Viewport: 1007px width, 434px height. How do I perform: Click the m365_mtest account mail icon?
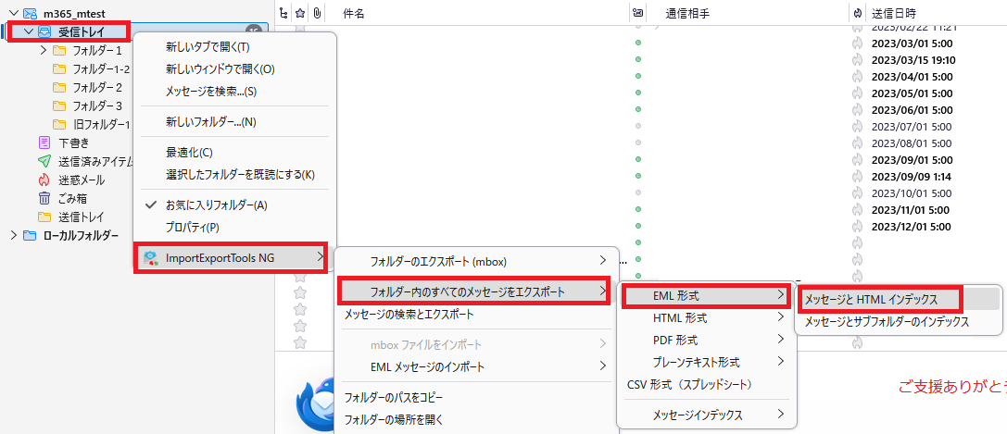click(x=30, y=13)
